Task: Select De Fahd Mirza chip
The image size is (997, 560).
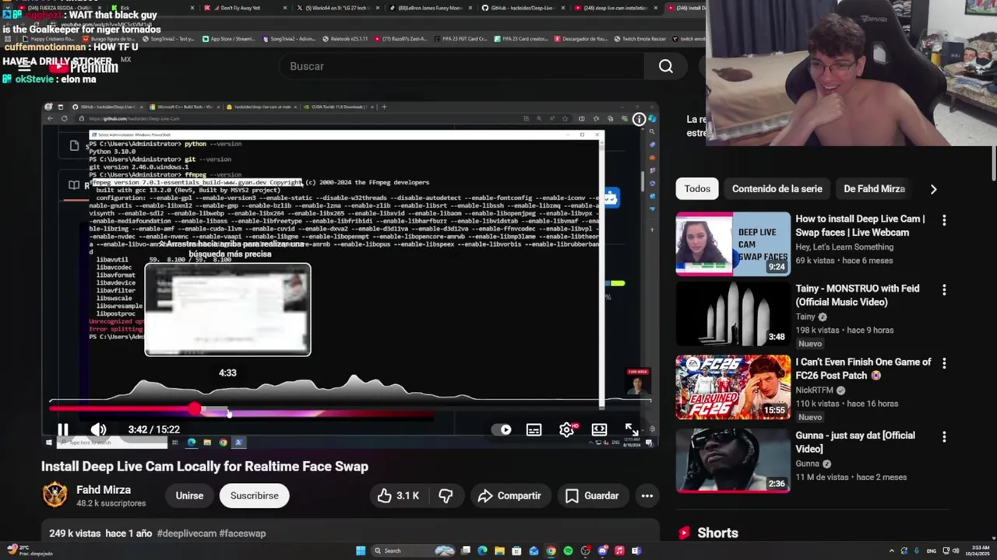Action: click(x=874, y=189)
